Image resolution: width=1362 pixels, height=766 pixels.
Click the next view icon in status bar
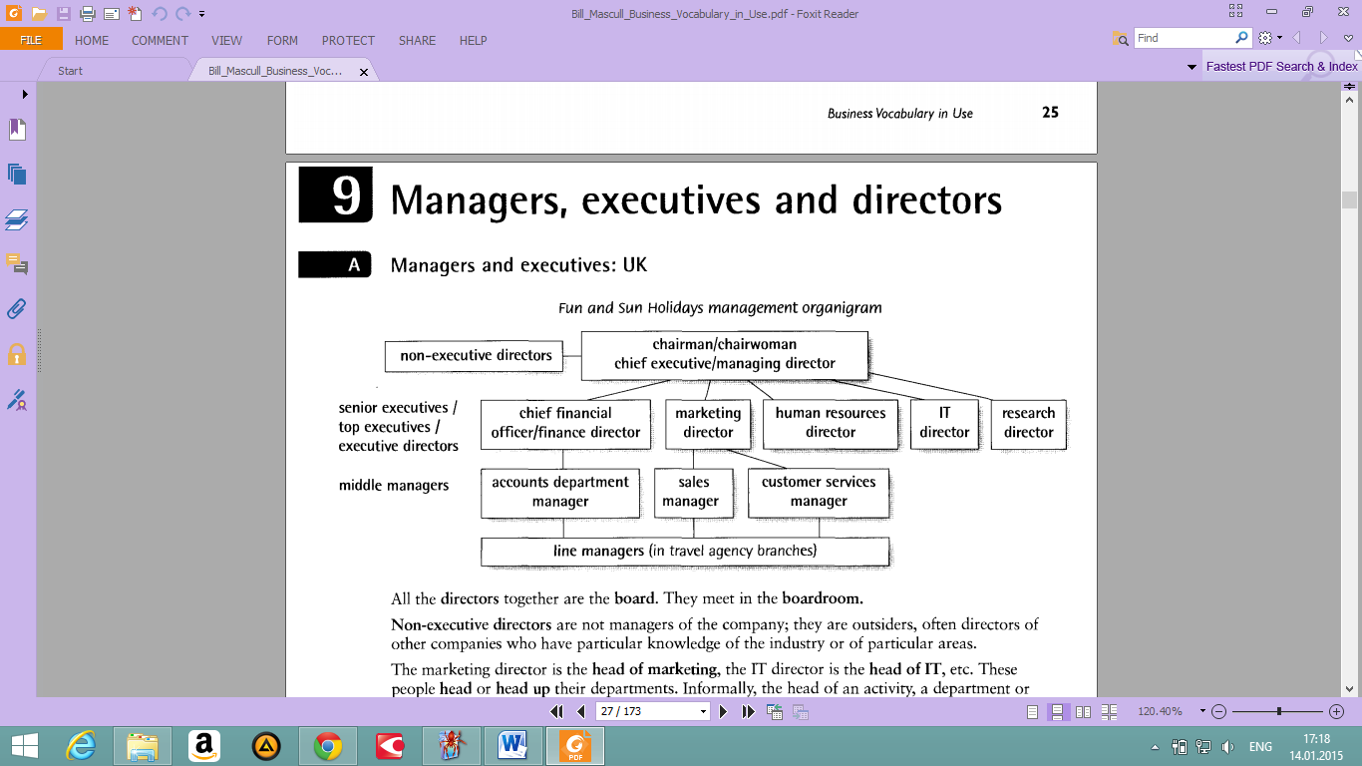[800, 712]
